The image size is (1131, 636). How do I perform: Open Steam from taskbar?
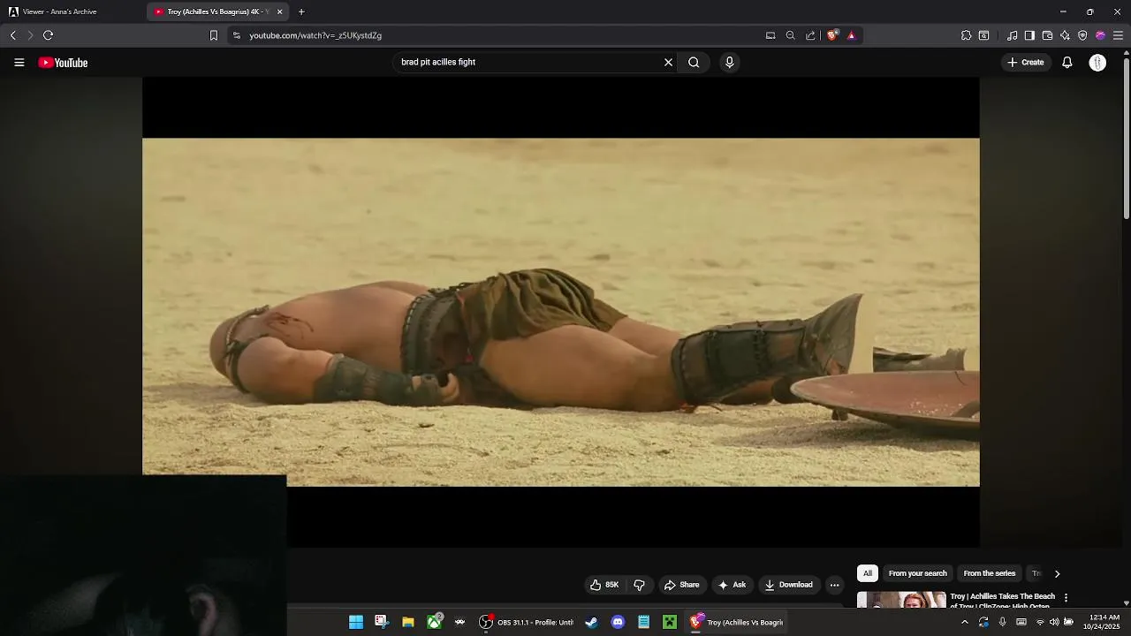[x=591, y=622]
